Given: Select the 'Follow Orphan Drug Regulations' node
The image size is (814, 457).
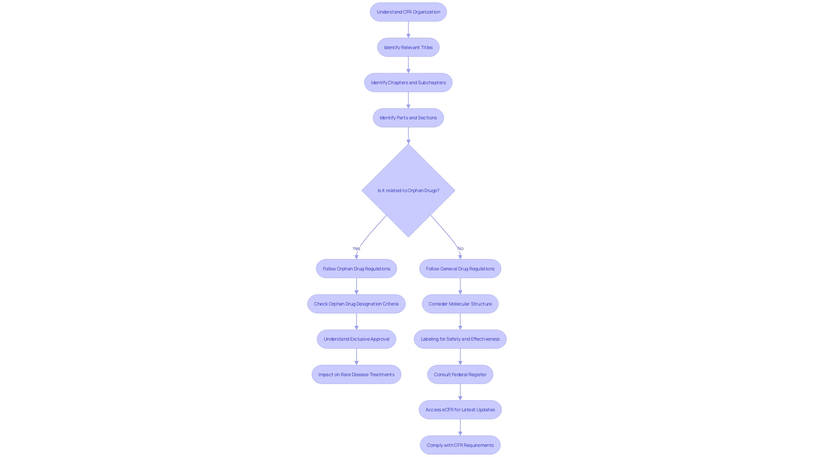Looking at the screenshot, I should coord(356,268).
